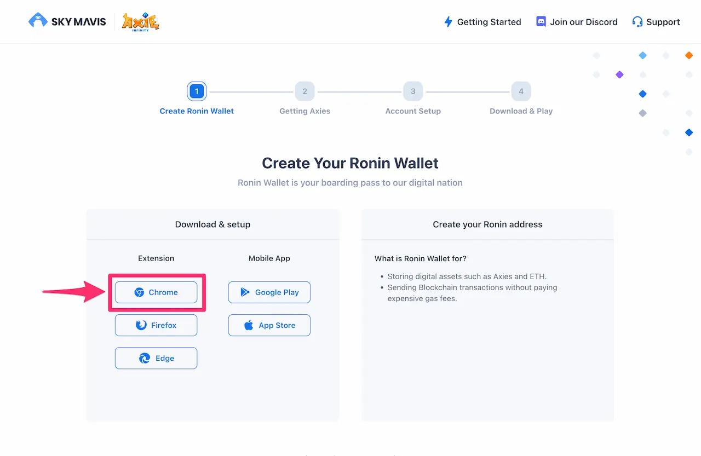701x456 pixels.
Task: Download the Chrome extension
Action: (156, 292)
